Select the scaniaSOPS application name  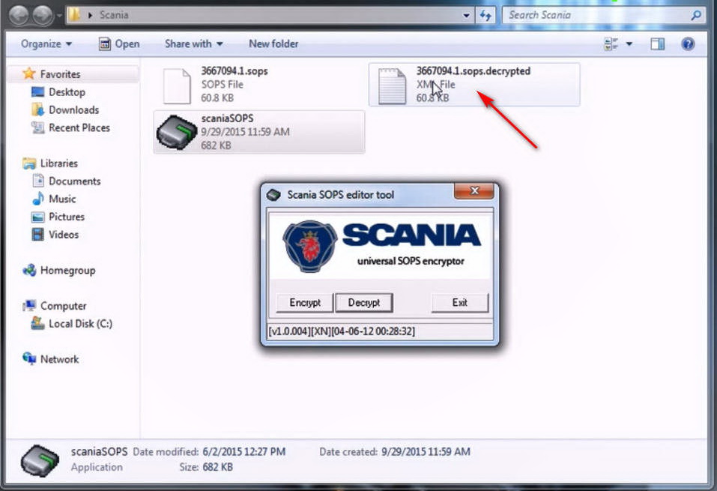pos(227,118)
